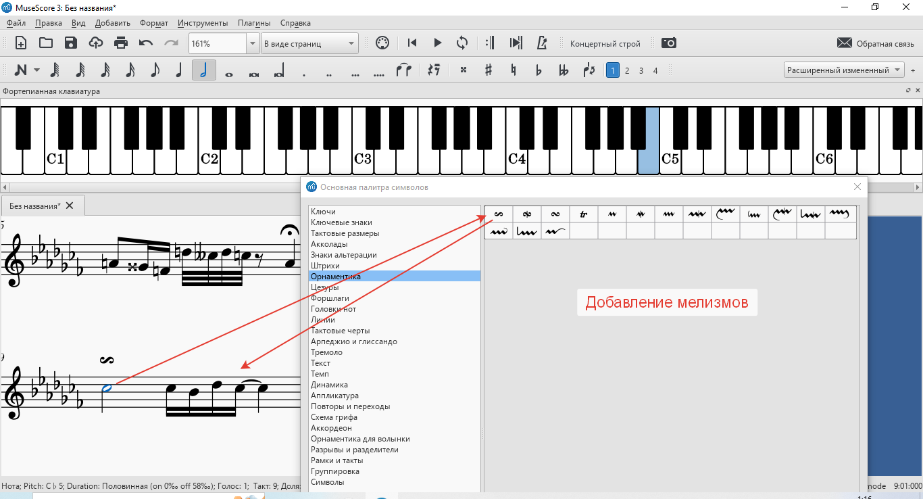Open the 'Расширенный измененный' workspace dropdown
Image resolution: width=923 pixels, height=499 pixels.
pyautogui.click(x=844, y=70)
